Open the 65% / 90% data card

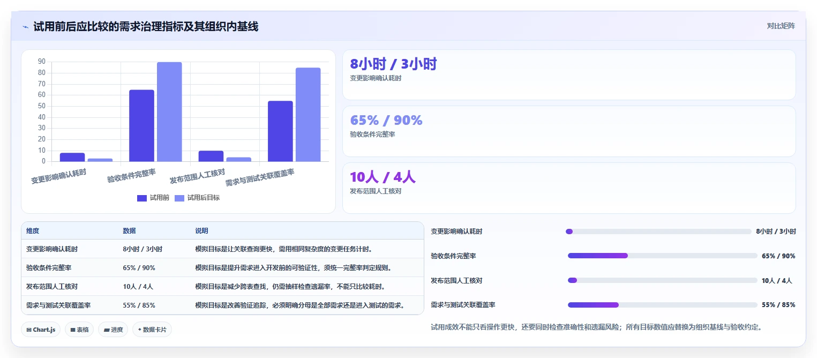coord(569,131)
